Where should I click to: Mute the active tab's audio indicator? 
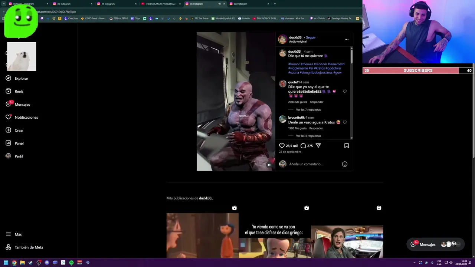[x=219, y=4]
